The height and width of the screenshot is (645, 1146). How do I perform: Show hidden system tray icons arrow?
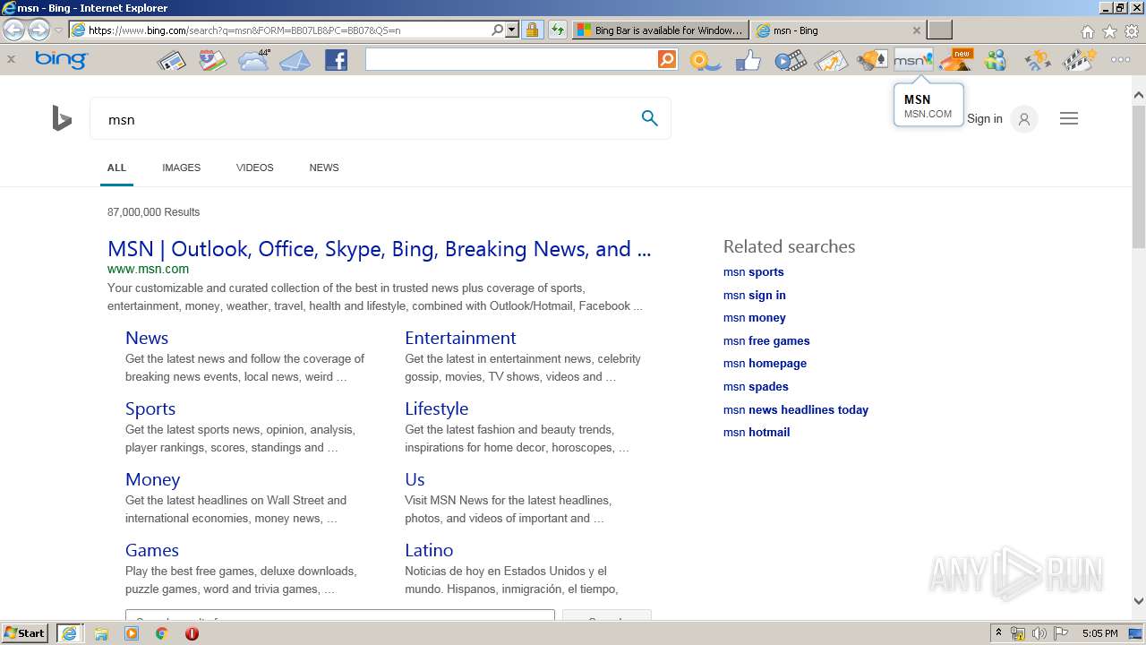pyautogui.click(x=998, y=633)
